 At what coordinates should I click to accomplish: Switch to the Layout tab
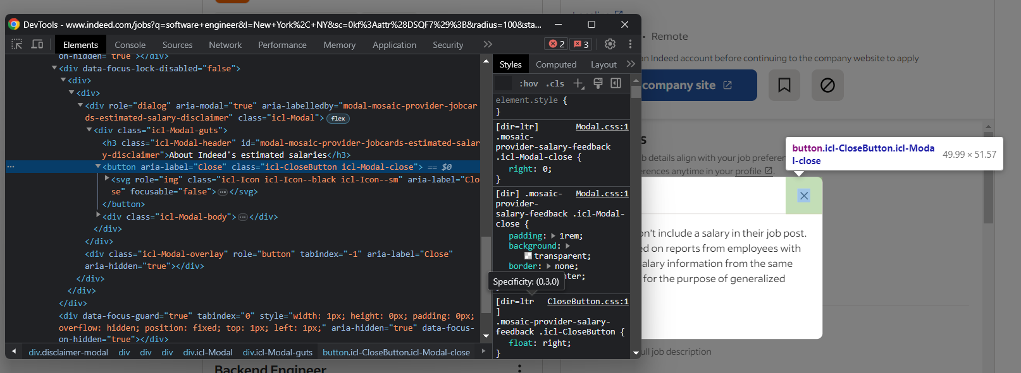(603, 64)
